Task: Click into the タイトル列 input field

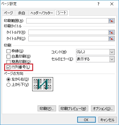Action: point(68,39)
